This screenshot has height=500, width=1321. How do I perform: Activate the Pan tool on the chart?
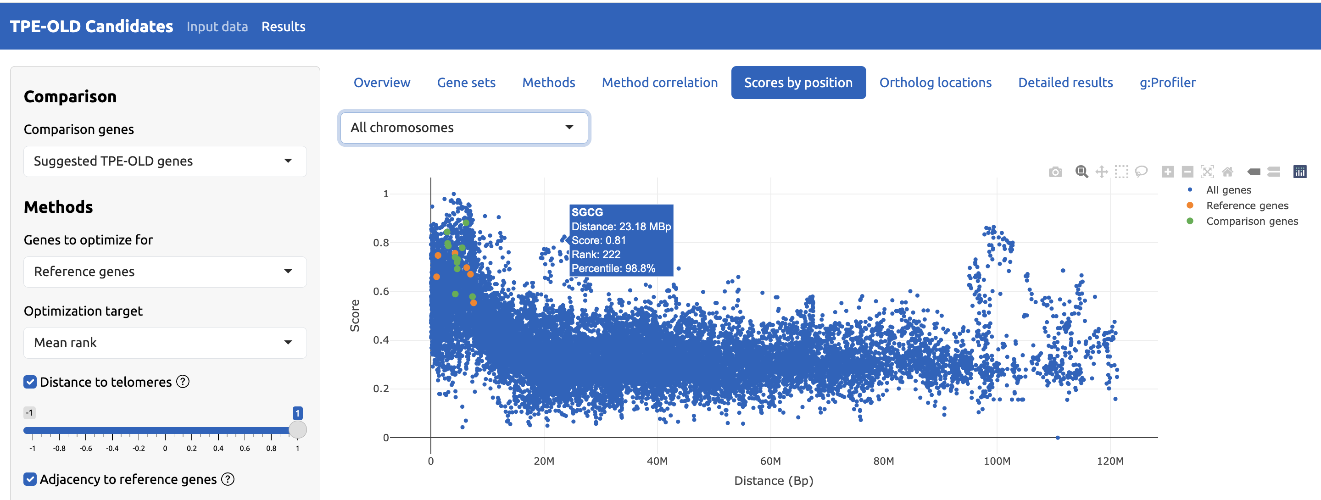coord(1102,172)
